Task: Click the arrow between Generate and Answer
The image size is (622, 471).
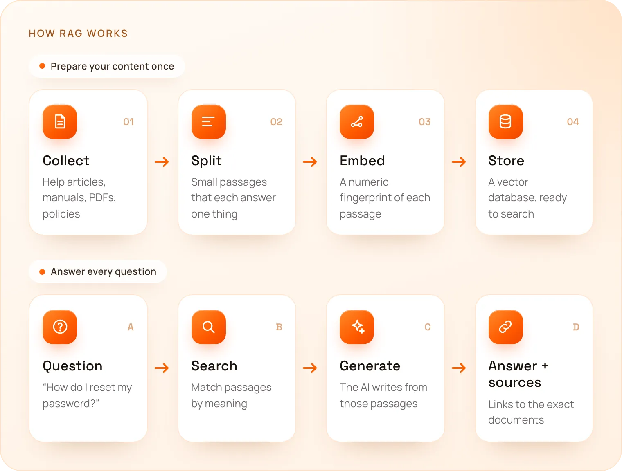Action: click(x=459, y=368)
